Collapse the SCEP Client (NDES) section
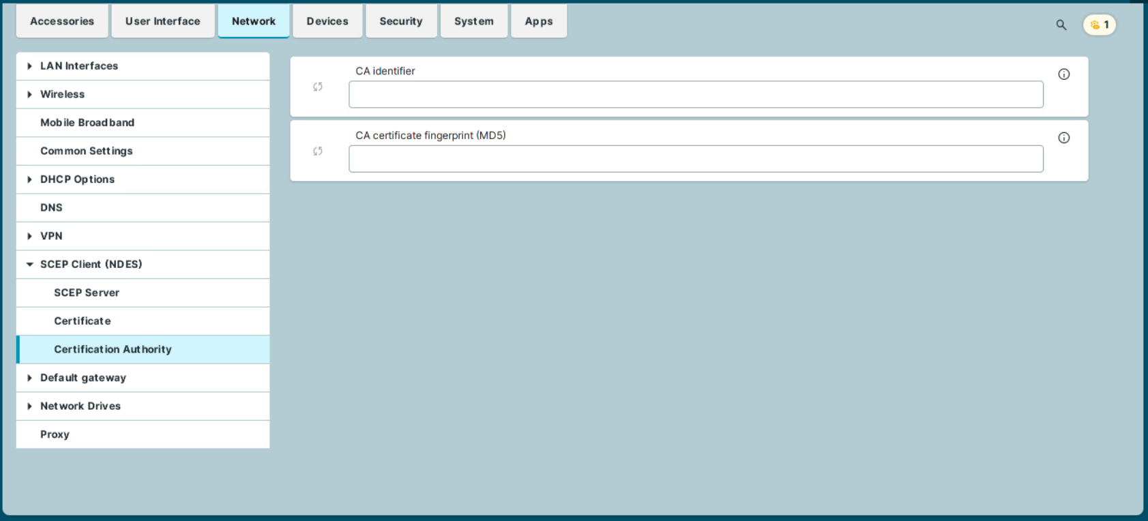The width and height of the screenshot is (1148, 521). click(x=29, y=265)
